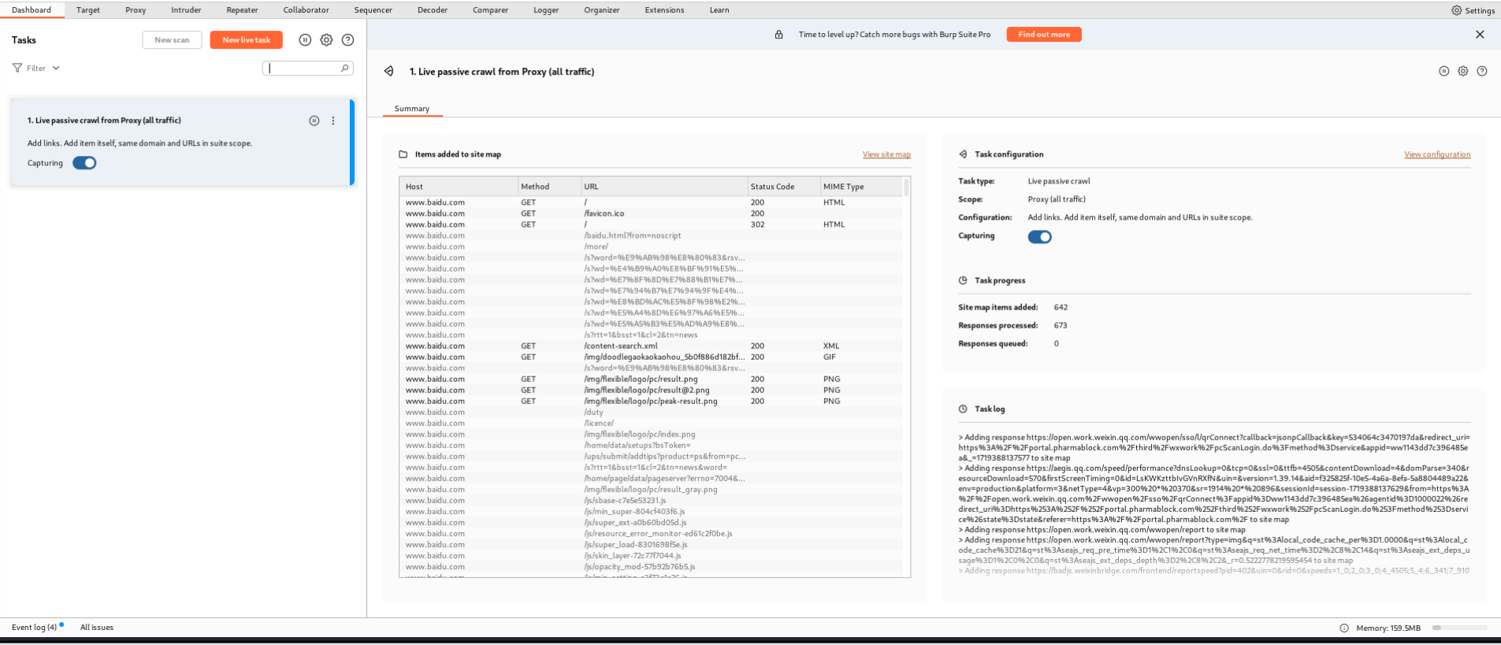
Task: Sort by Status Code column header
Action: (783, 187)
